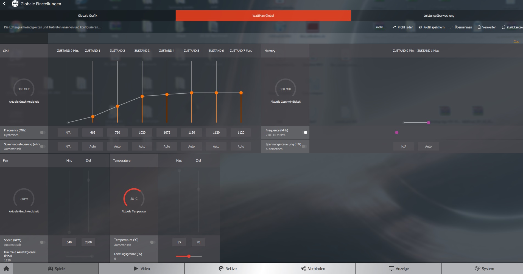
Task: Click fan minimum speed field 640
Action: (69, 242)
